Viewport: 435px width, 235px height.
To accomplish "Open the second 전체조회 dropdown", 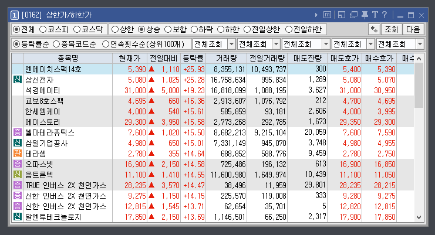I will 258,44.
